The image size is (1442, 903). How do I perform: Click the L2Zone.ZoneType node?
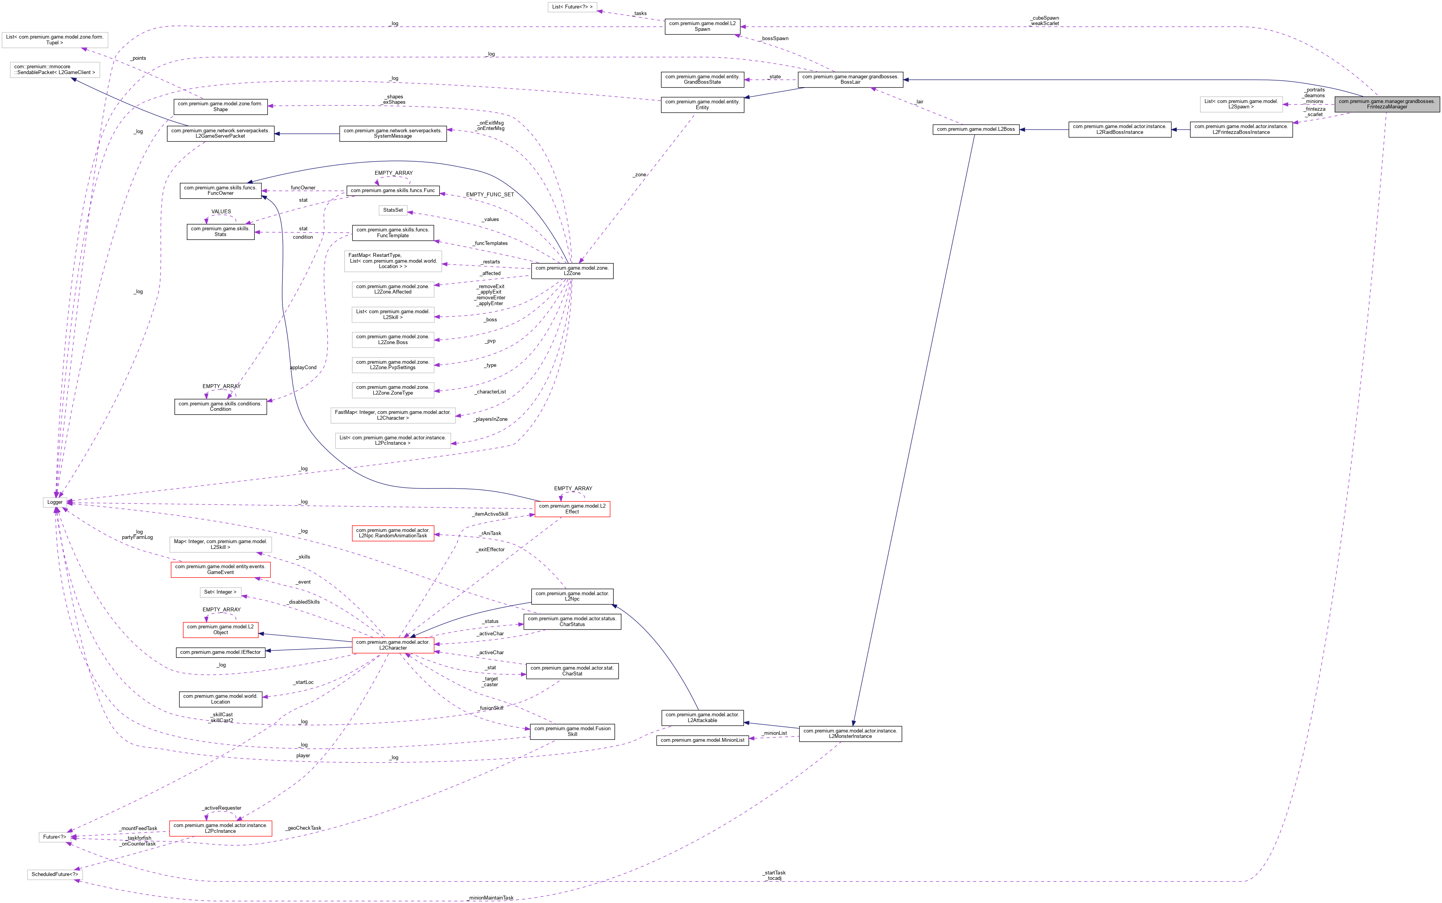393,390
